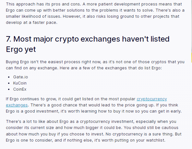Click the bullet point beside Gate.io
This screenshot has height=149, width=192.
tap(9, 77)
